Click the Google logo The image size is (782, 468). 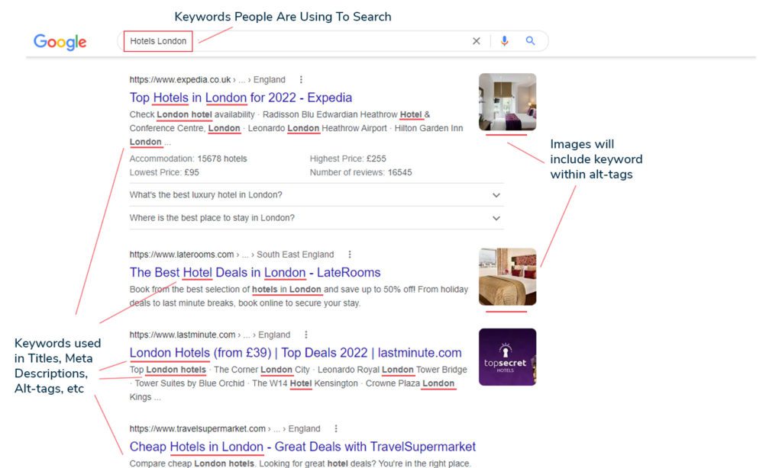(60, 42)
